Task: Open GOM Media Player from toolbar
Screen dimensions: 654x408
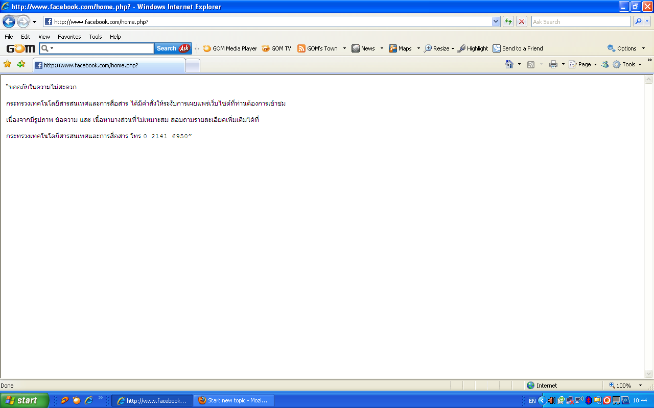Action: tap(230, 48)
